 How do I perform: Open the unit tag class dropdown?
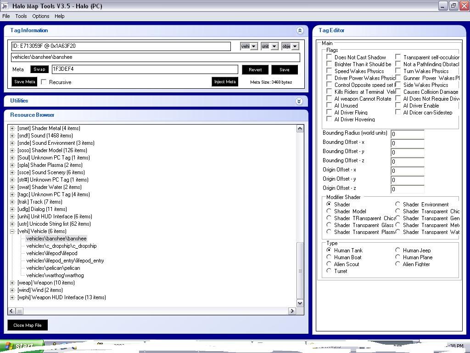(x=274, y=46)
